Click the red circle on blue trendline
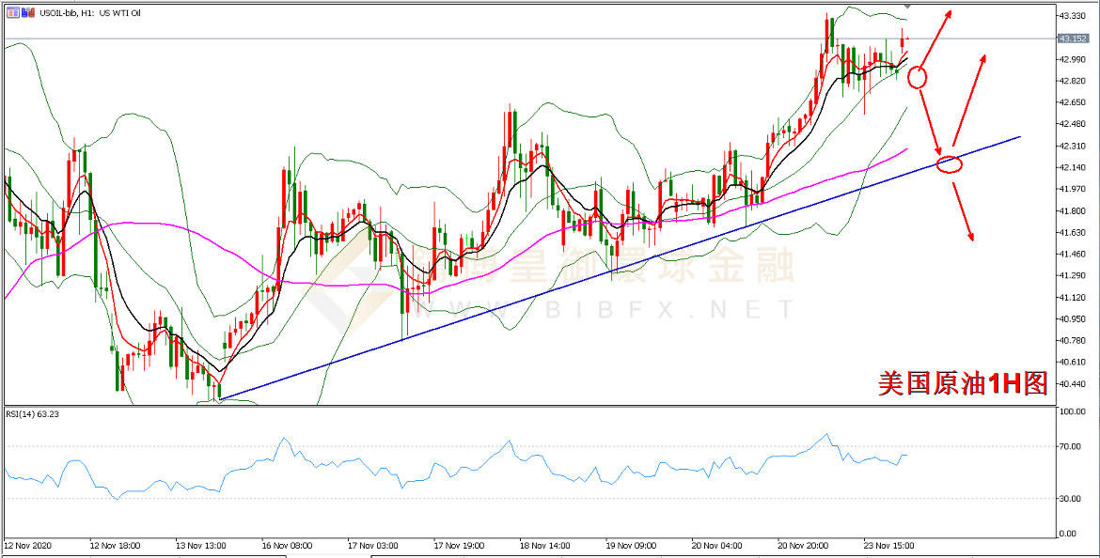 coord(950,164)
